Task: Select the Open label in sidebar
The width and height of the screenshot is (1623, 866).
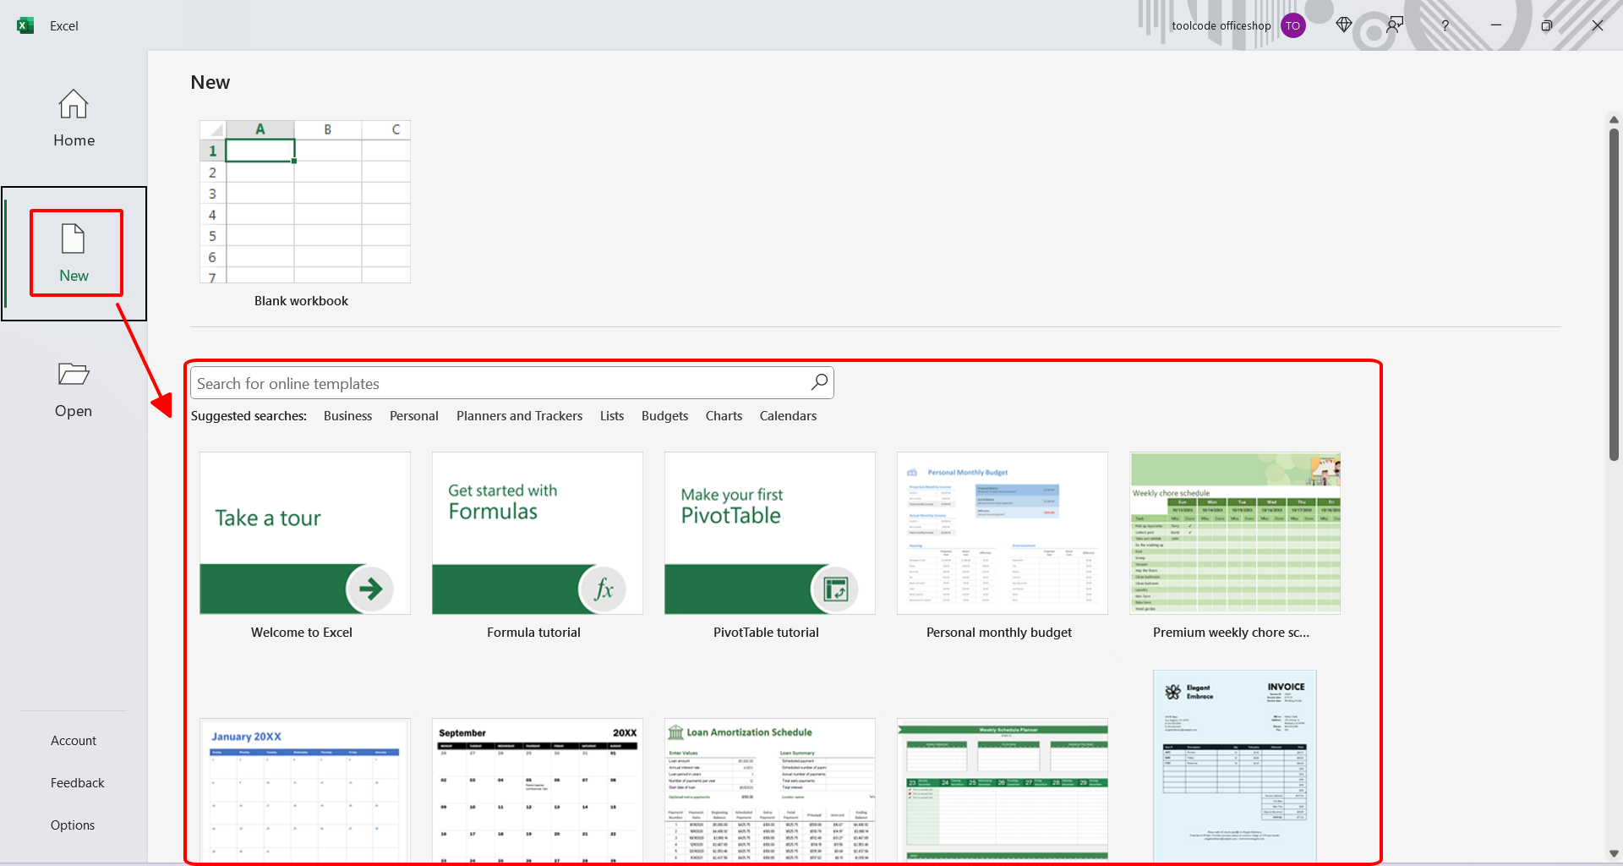Action: pyautogui.click(x=74, y=411)
